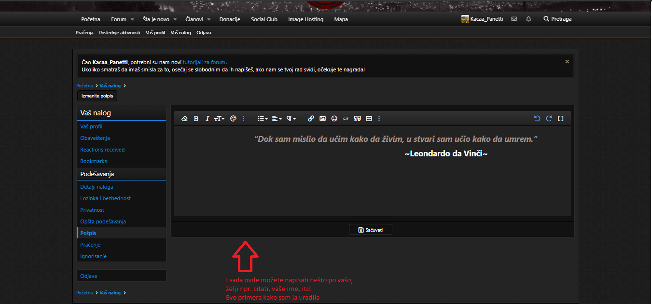Screen dimensions: 652x304
Task: Open the inbox envelope icon
Action: 514,19
